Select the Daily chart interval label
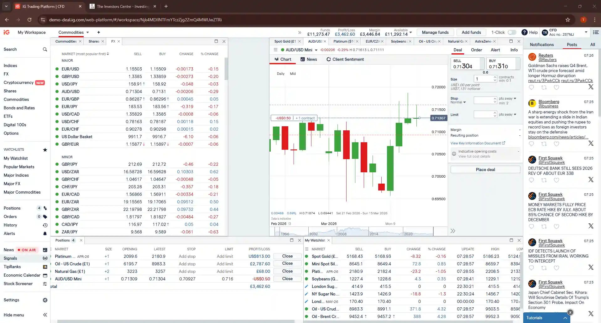Viewport: 601px width, 323px height. click(x=280, y=74)
